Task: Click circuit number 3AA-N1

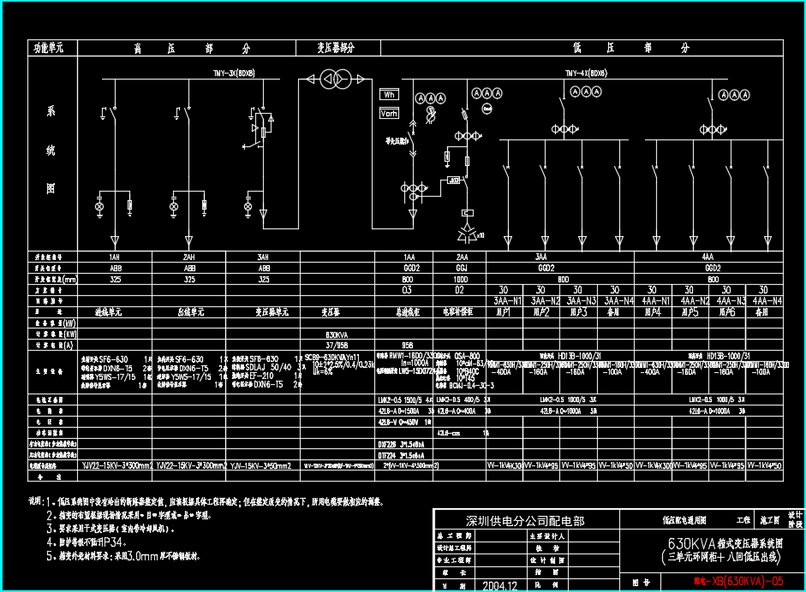Action: [x=507, y=301]
